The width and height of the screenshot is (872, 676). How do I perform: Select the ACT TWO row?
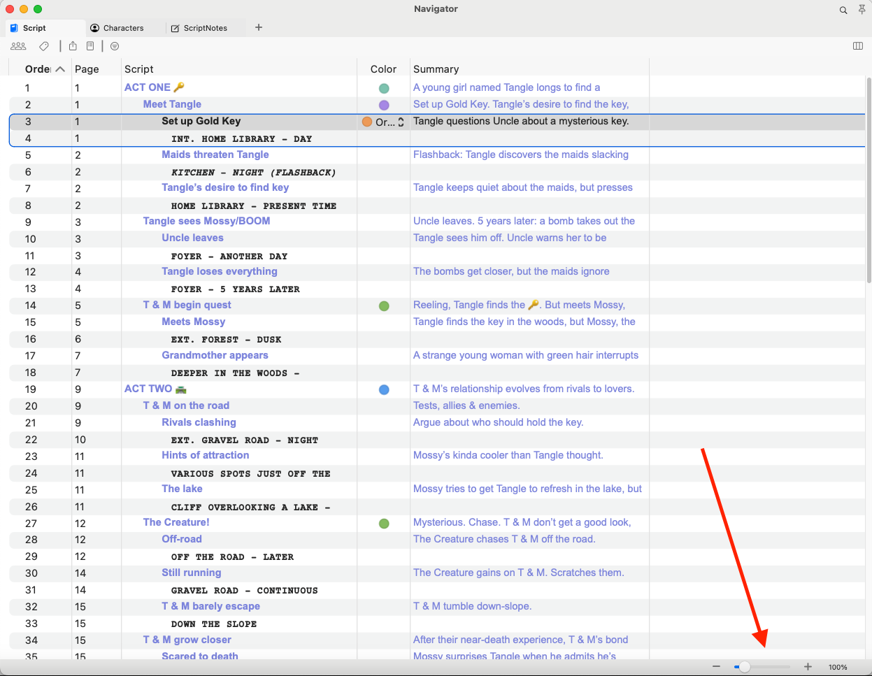[155, 389]
